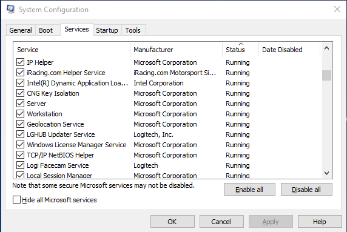Screen dimensions: 347x232
Task: Select 'iRacing.com Helper Service' row text
Action: [x=66, y=73]
